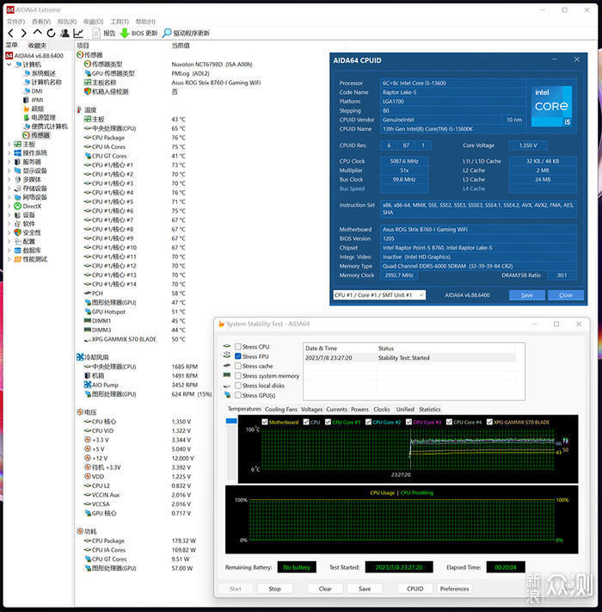
Task: Switch to the Cooling Fans tab
Action: pos(280,410)
